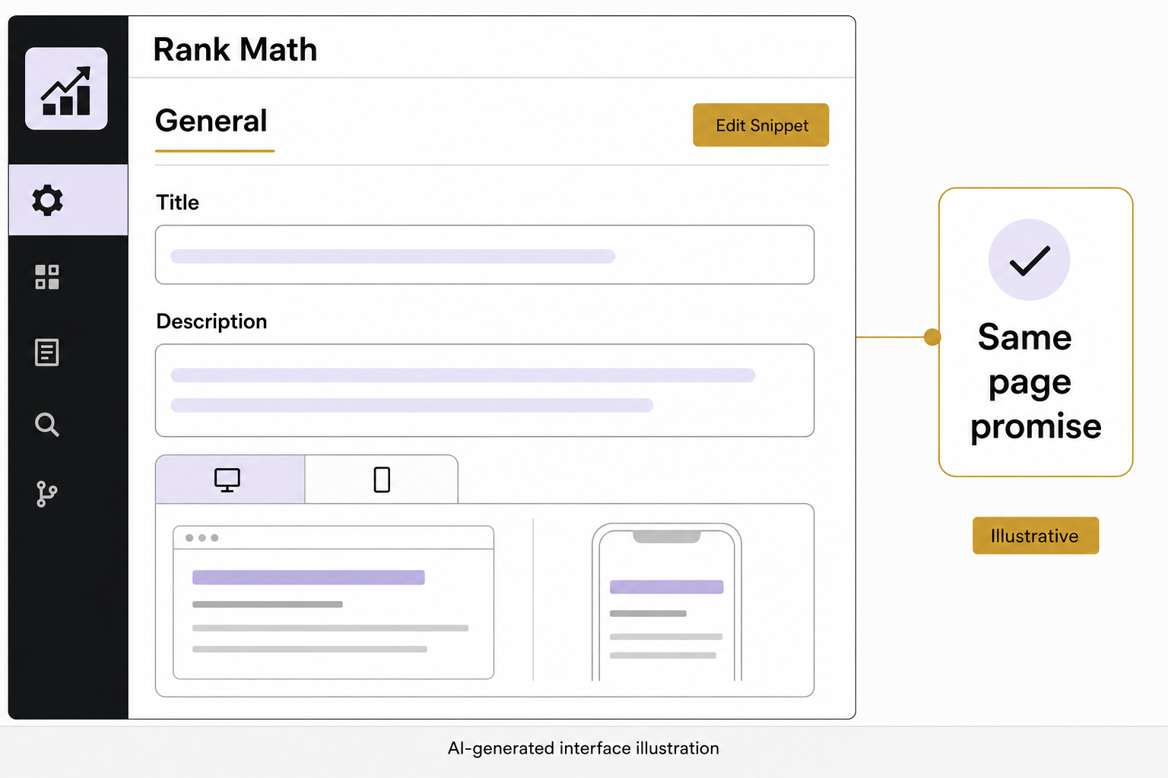Switch to the mobile phone preview tab
The width and height of the screenshot is (1168, 778).
tap(382, 479)
